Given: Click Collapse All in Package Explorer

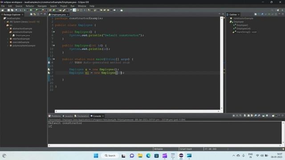Looking at the screenshot, I should coord(31,14).
